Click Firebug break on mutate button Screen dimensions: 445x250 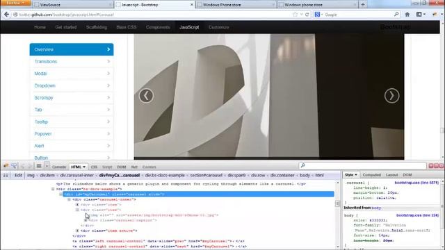6,175
